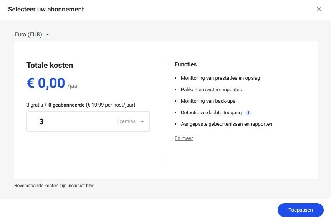Select the 'Monitoring van back-ups' feature text

pos(208,101)
